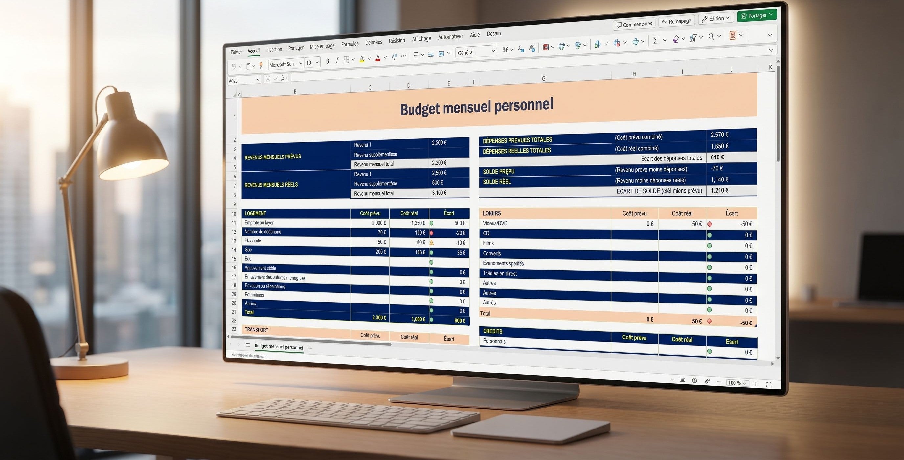Click the Commentaires button
904x460 pixels.
(x=634, y=24)
